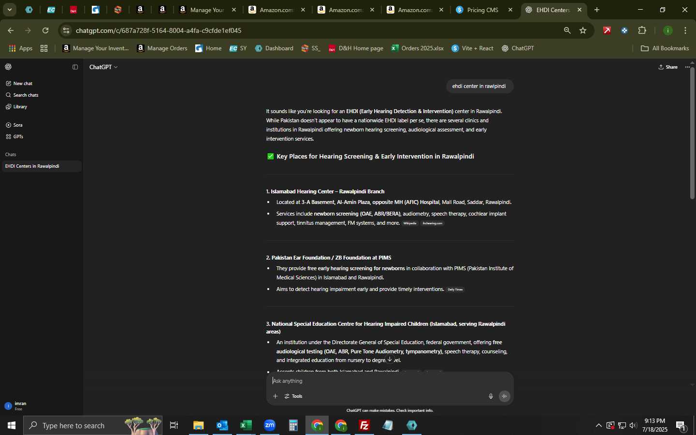Jump to bottom with the down-arrow button
The height and width of the screenshot is (435, 696).
(x=390, y=360)
